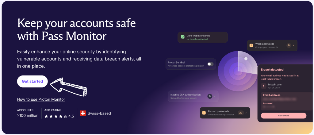The width and height of the screenshot is (314, 135).
Task: Open the Dark Web Monitoring card
Action: coord(203,37)
